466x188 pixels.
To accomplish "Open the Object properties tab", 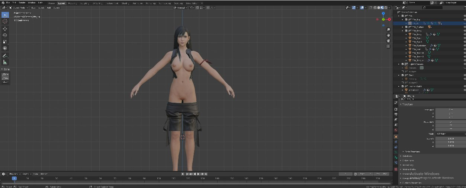I will (396, 136).
